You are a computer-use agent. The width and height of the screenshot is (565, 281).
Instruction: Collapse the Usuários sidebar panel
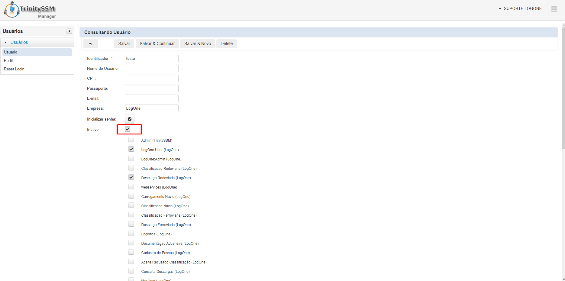click(x=69, y=31)
